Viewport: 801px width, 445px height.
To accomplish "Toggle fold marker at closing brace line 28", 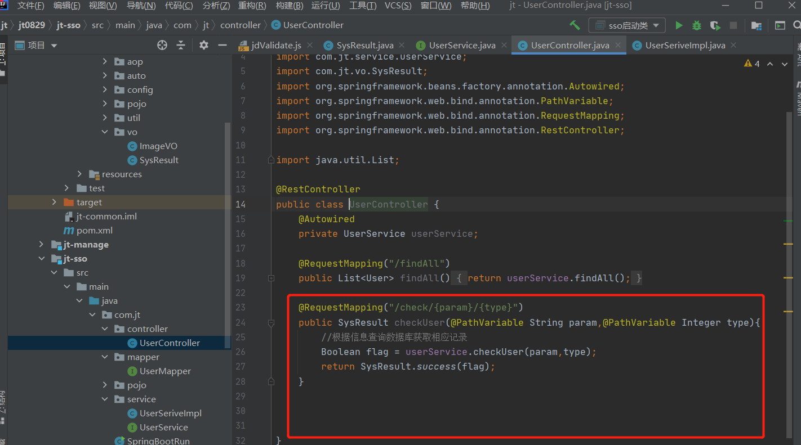I will pos(271,381).
